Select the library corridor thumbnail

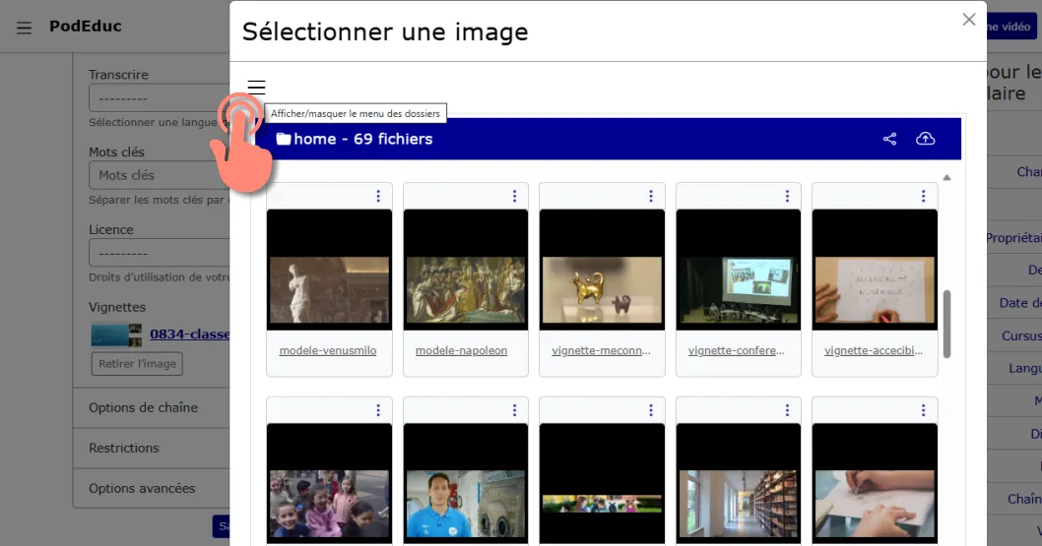pyautogui.click(x=739, y=484)
